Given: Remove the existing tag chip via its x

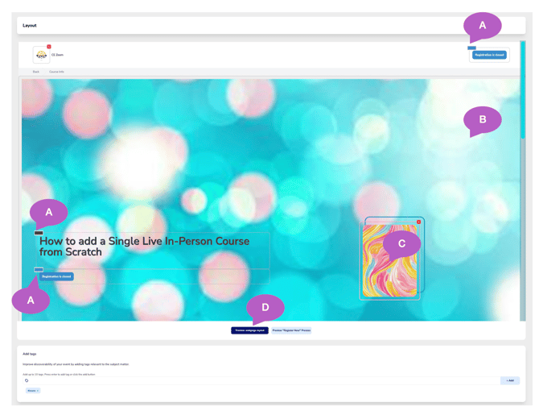Looking at the screenshot, I should [x=37, y=391].
